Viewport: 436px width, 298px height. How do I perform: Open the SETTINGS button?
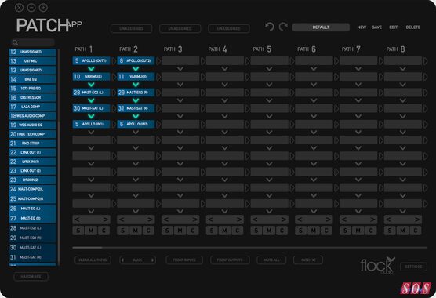point(413,267)
